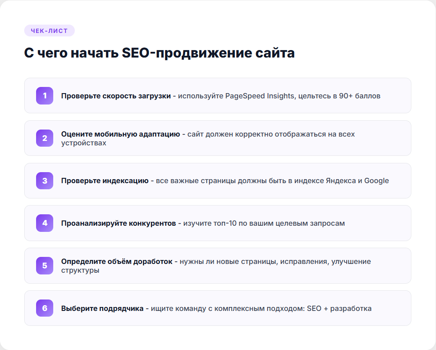The image size is (436, 350).
Task: Click the numbered badge 4 icon
Action: pos(44,223)
